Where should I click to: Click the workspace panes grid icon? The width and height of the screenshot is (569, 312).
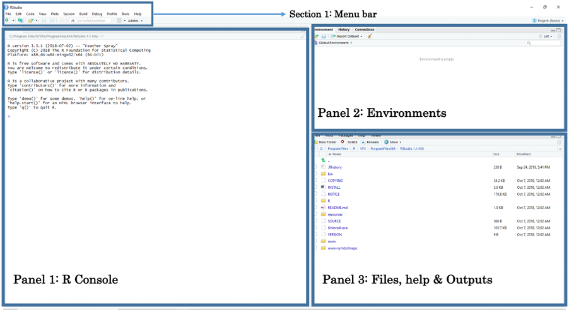click(119, 21)
